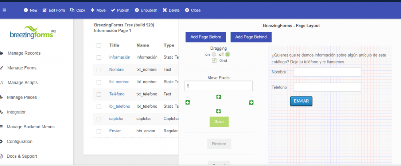Click the Add Page Behind button
The image size is (401, 166).
click(x=251, y=37)
